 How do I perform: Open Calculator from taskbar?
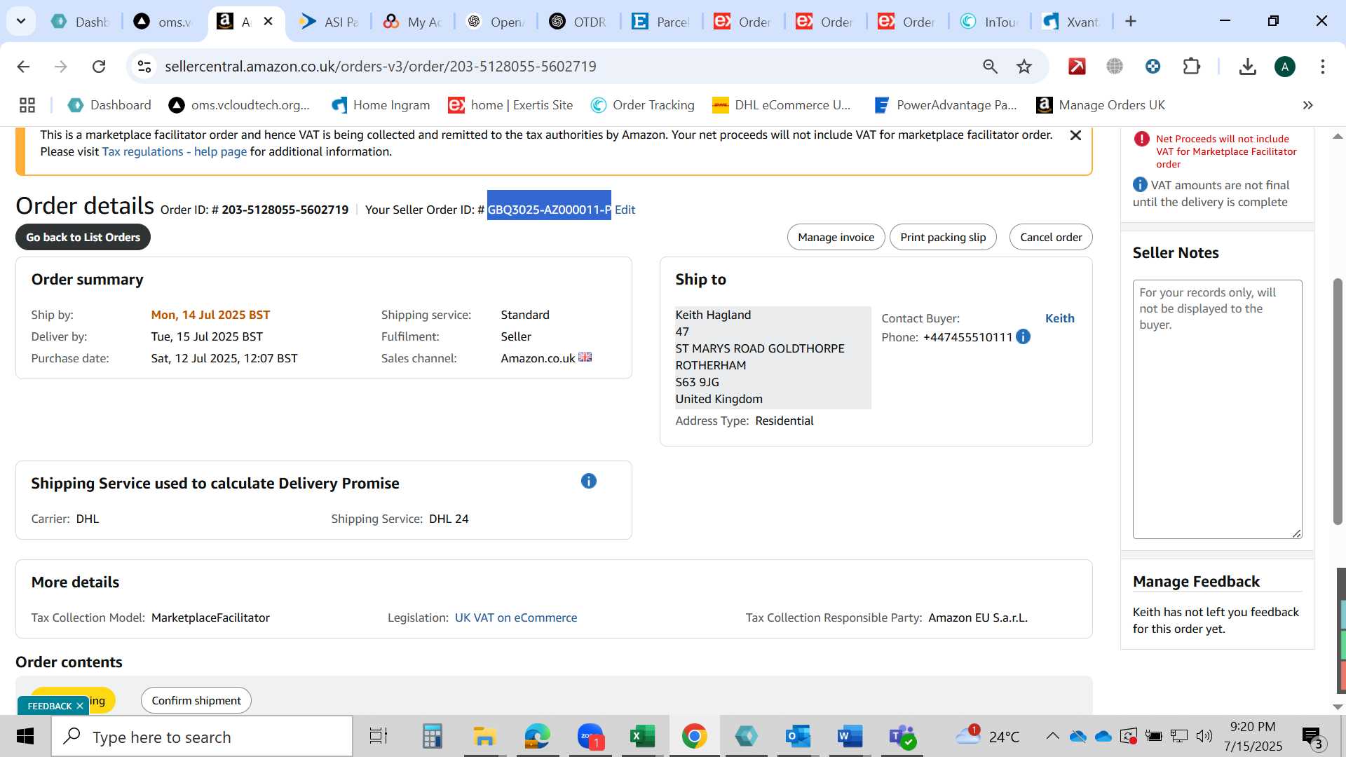432,737
